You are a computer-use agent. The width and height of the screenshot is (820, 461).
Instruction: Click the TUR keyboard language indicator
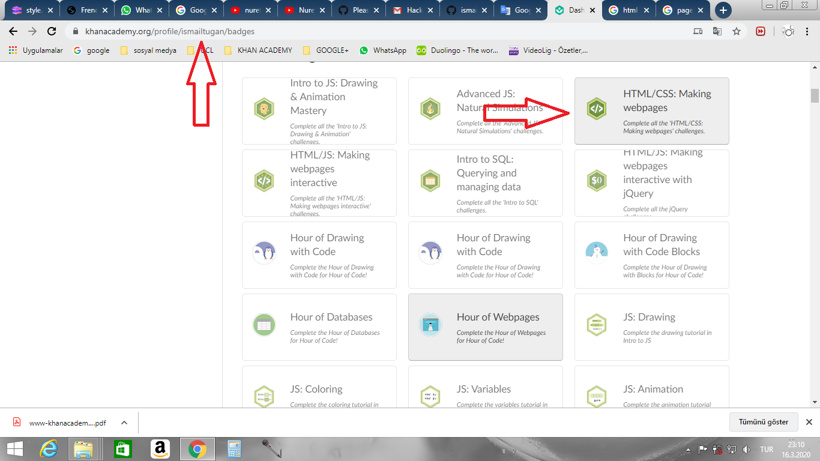coord(767,449)
